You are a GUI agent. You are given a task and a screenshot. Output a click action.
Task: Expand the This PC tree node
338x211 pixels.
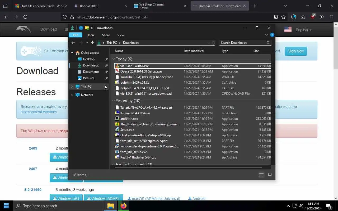click(72, 87)
